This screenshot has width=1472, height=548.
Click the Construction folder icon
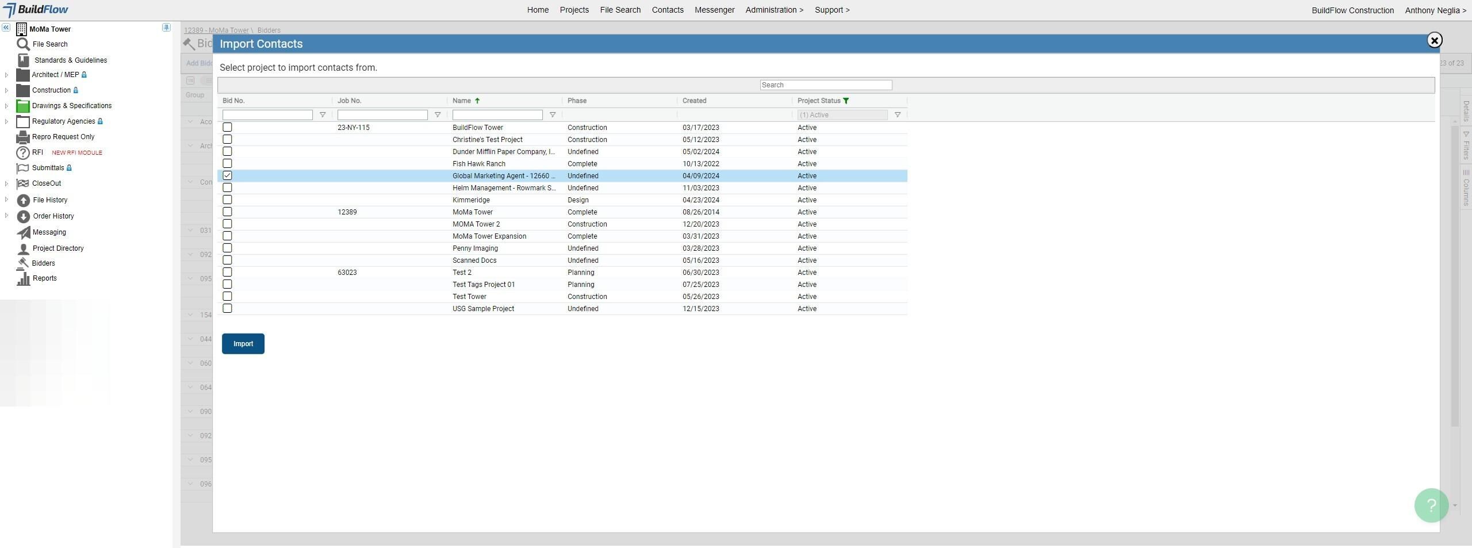(x=22, y=90)
